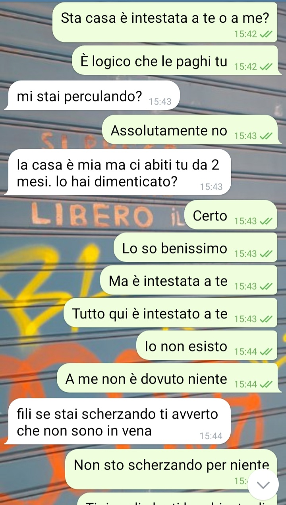This screenshot has width=286, height=505.
Task: Tap read ticks next to 'Certo'
Action: tap(266, 221)
